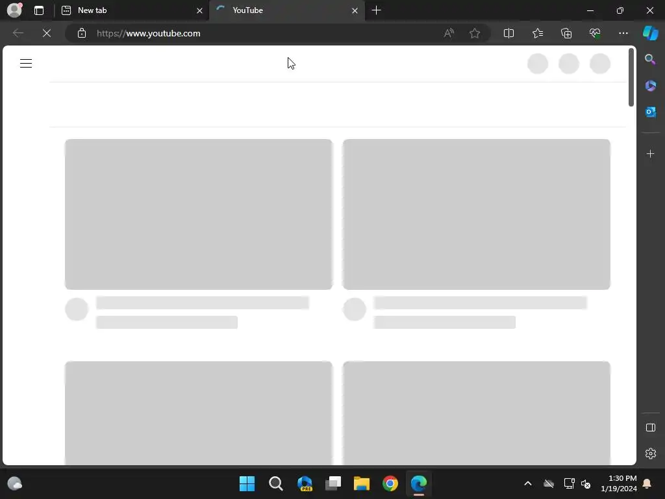Open muted volume tray icon

coord(586,483)
